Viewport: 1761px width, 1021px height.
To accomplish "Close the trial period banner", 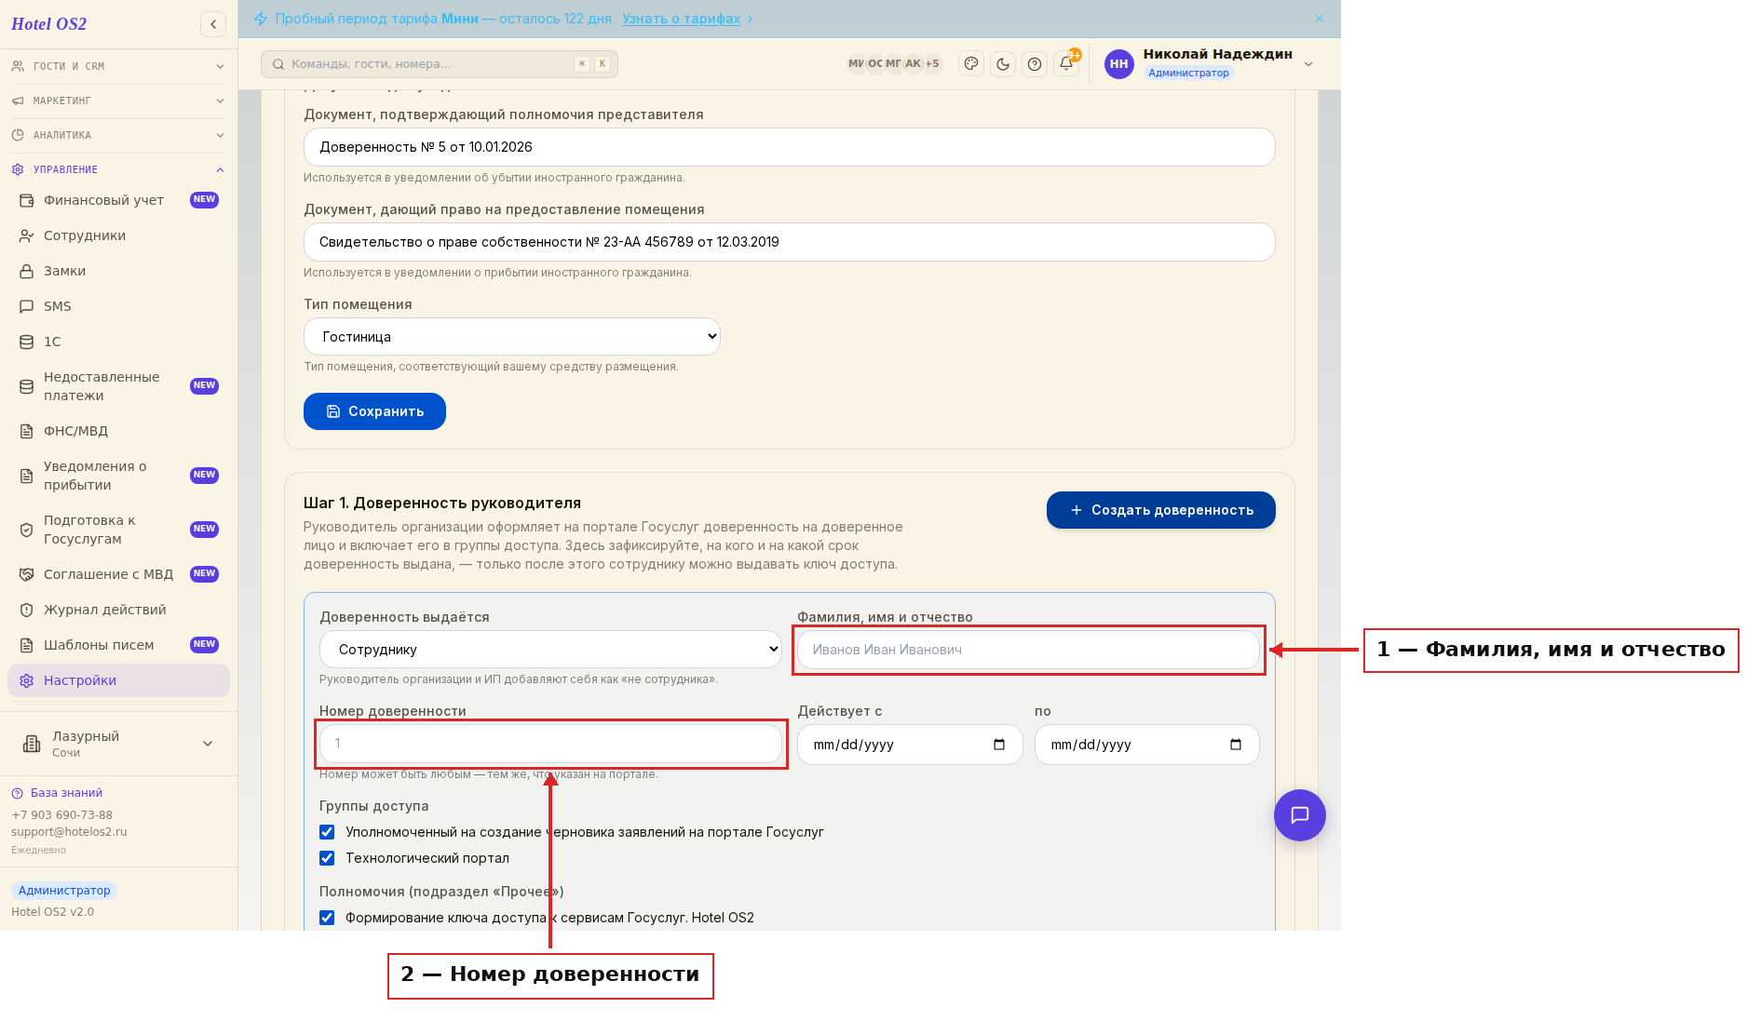I will [x=1320, y=19].
